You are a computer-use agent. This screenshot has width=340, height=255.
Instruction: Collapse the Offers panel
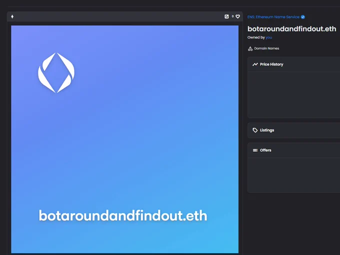tap(294, 150)
